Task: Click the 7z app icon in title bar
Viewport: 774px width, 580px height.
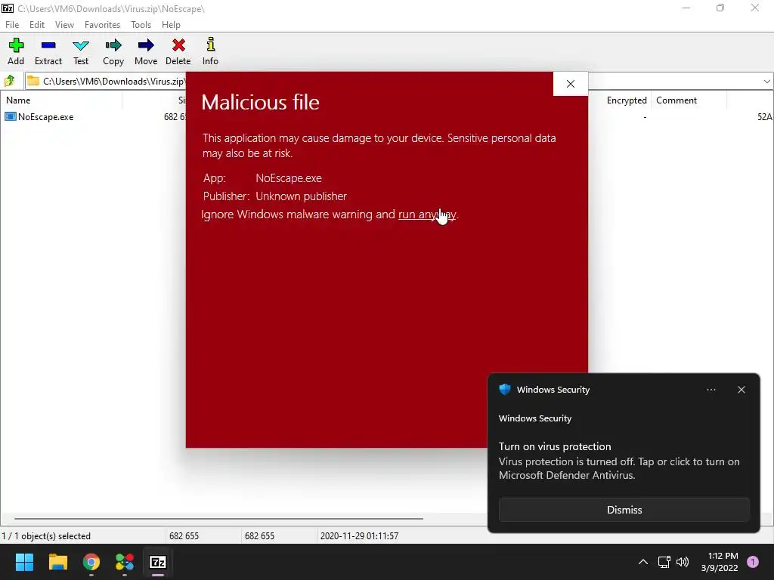Action: [8, 8]
